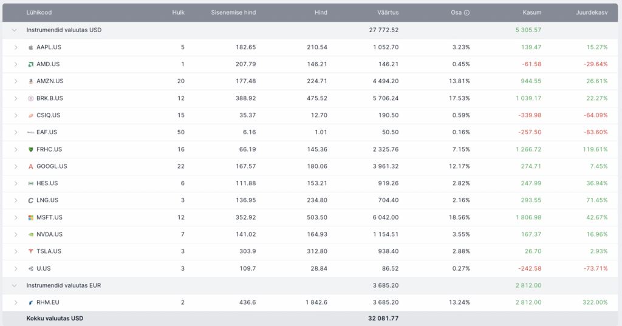Click the MSFT.US value 6 042.00
The width and height of the screenshot is (622, 326).
point(386,218)
